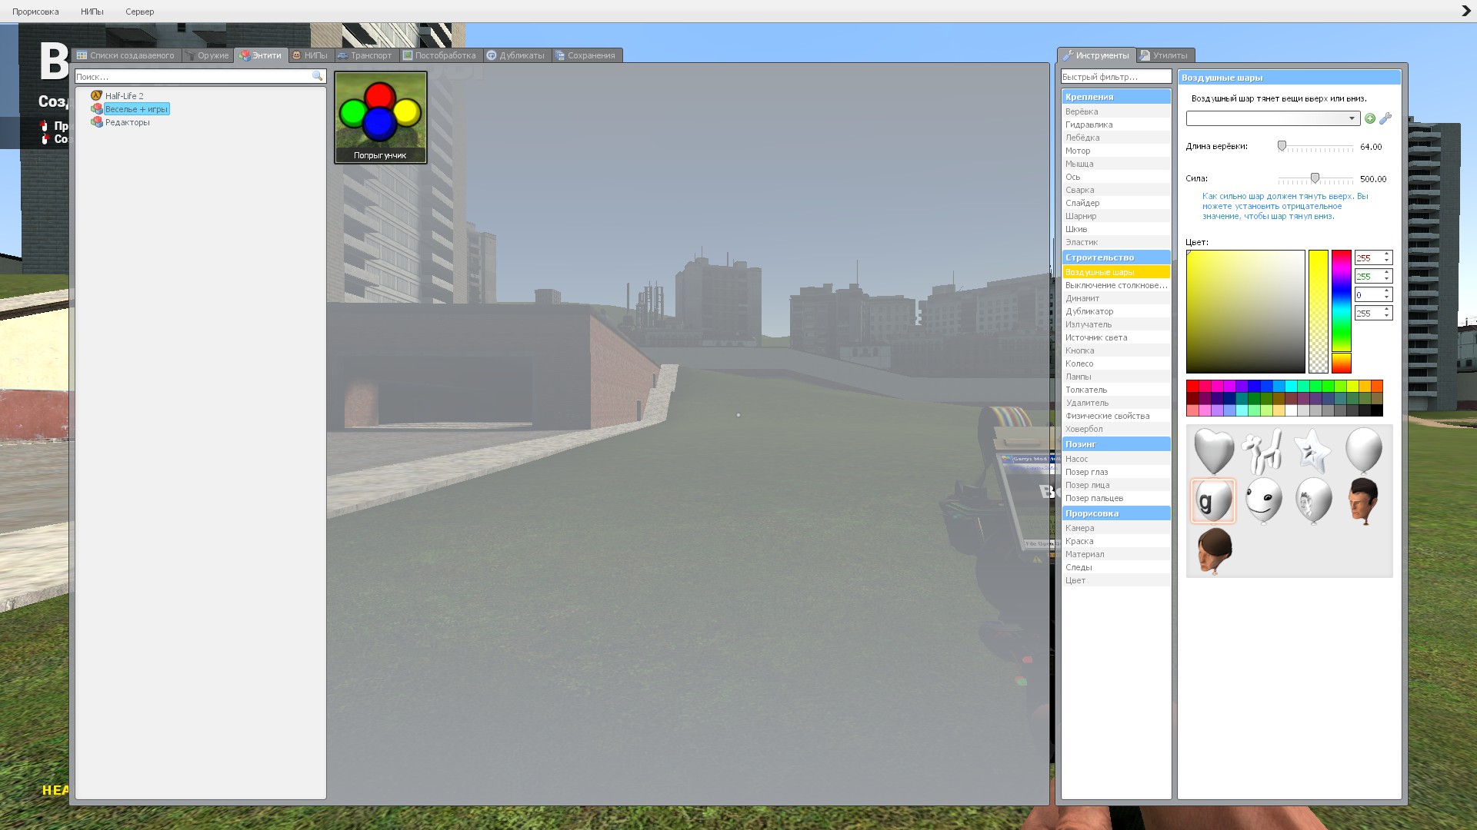Switch to the Утилиты tab
This screenshot has height=830, width=1477.
click(x=1164, y=55)
